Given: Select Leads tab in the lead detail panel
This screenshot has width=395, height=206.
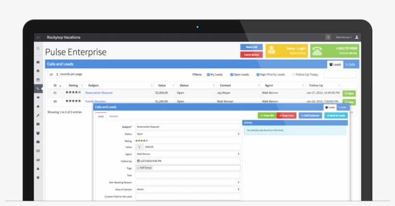Looking at the screenshot, I should click(330, 108).
